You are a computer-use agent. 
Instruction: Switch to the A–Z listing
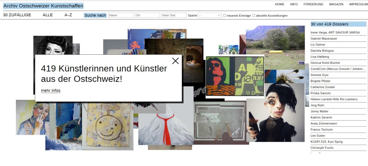pyautogui.click(x=68, y=15)
